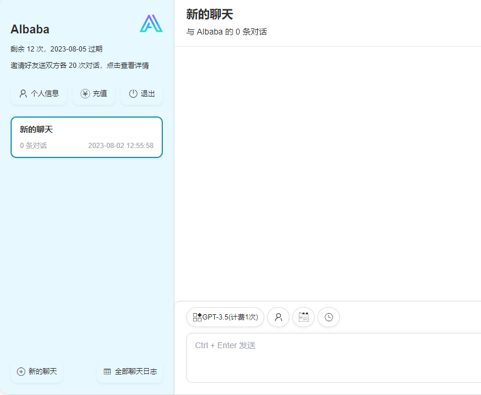Click the 剩余 12 次 expiry text

pos(56,49)
